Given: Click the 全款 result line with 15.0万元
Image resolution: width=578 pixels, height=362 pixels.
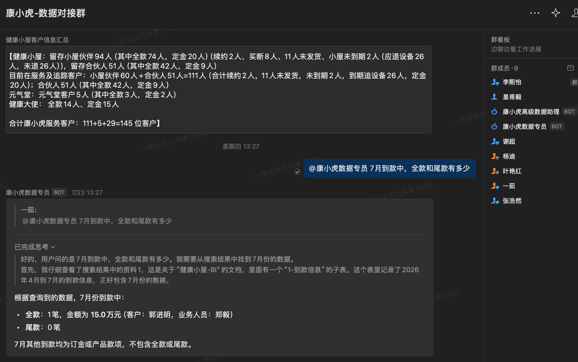Looking at the screenshot, I should click(x=129, y=315).
